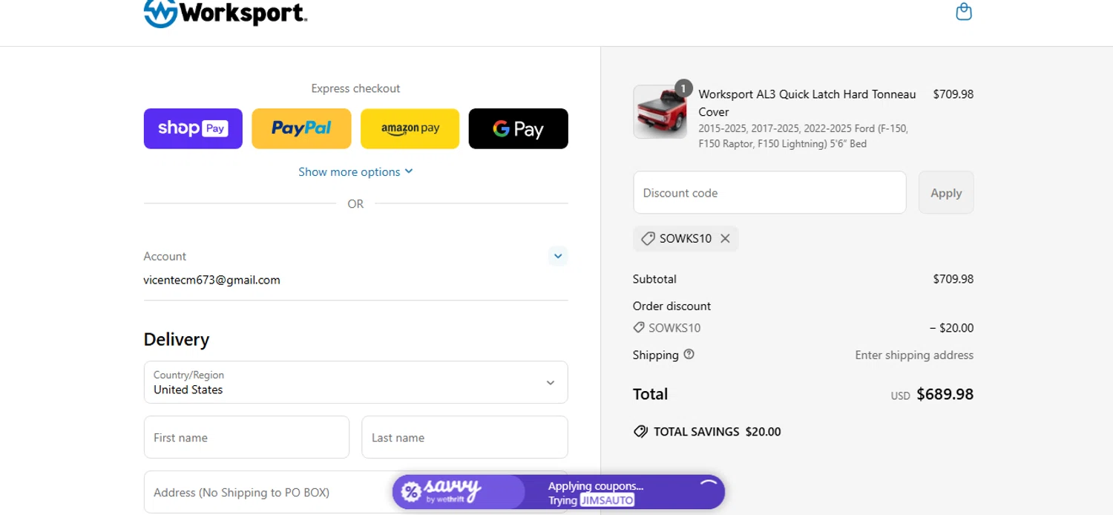Click the account email vicentecm673@gmail.com
1113x515 pixels.
(211, 280)
